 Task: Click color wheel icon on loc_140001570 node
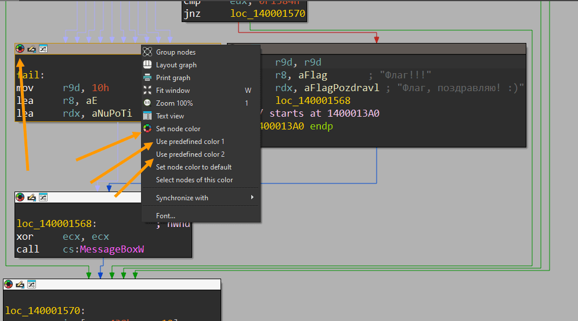[x=9, y=284]
